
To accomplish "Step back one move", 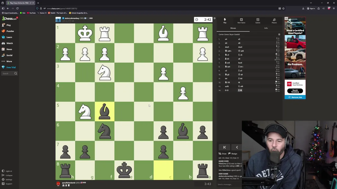I will coord(237,147).
